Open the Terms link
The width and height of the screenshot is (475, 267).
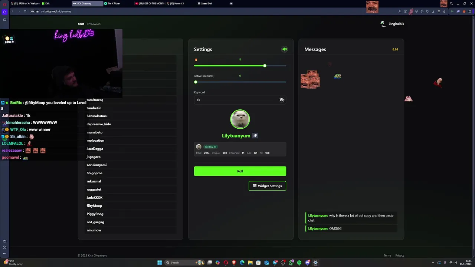[387, 256]
